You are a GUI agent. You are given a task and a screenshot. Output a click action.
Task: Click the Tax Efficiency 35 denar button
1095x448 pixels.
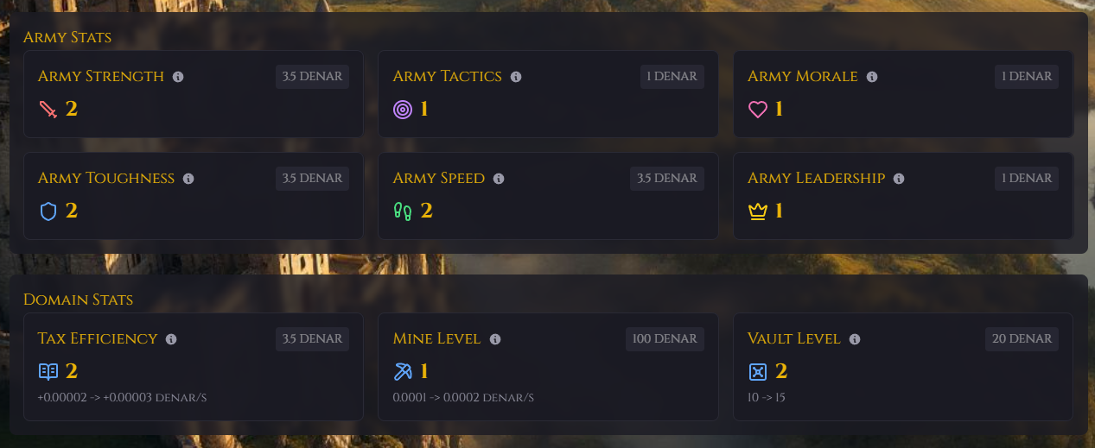point(312,338)
